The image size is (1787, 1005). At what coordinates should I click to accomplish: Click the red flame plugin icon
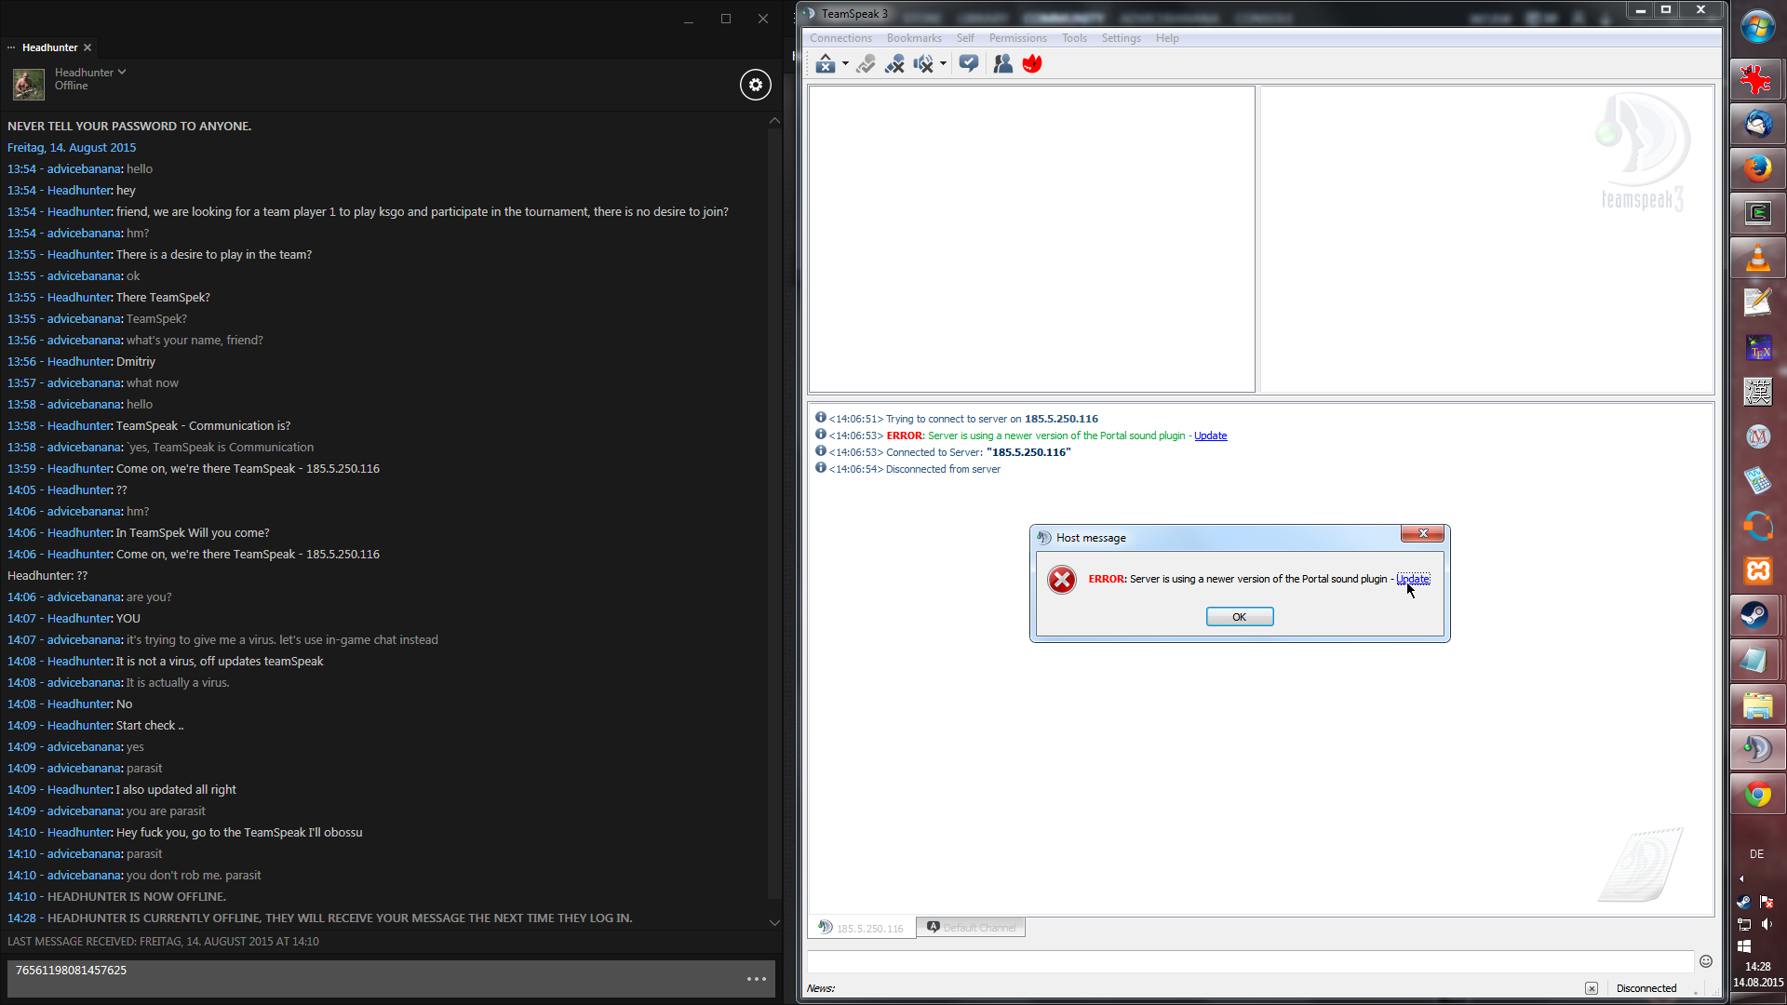[x=1032, y=63]
